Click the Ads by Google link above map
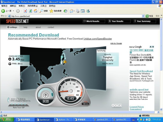Viewport: 163px width, 122px height. pos(116,43)
